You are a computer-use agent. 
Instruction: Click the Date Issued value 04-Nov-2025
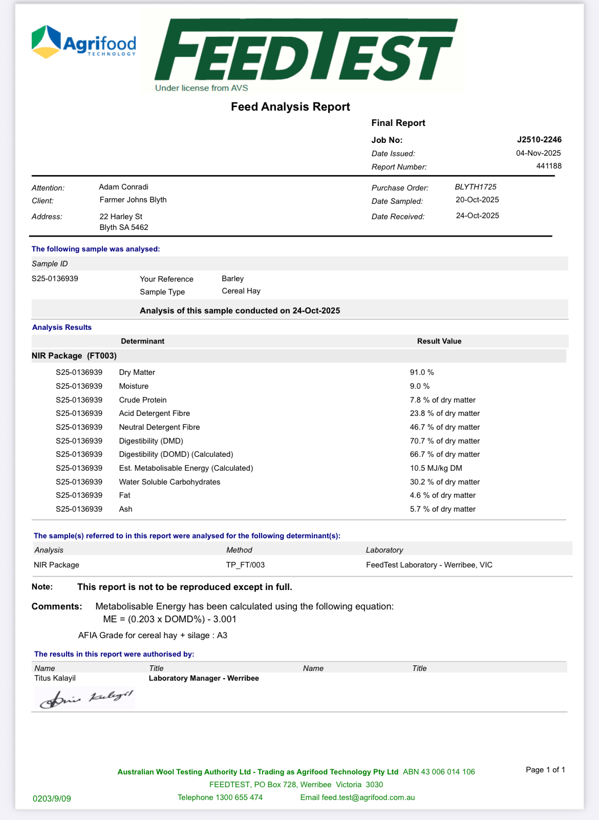[x=538, y=153]
